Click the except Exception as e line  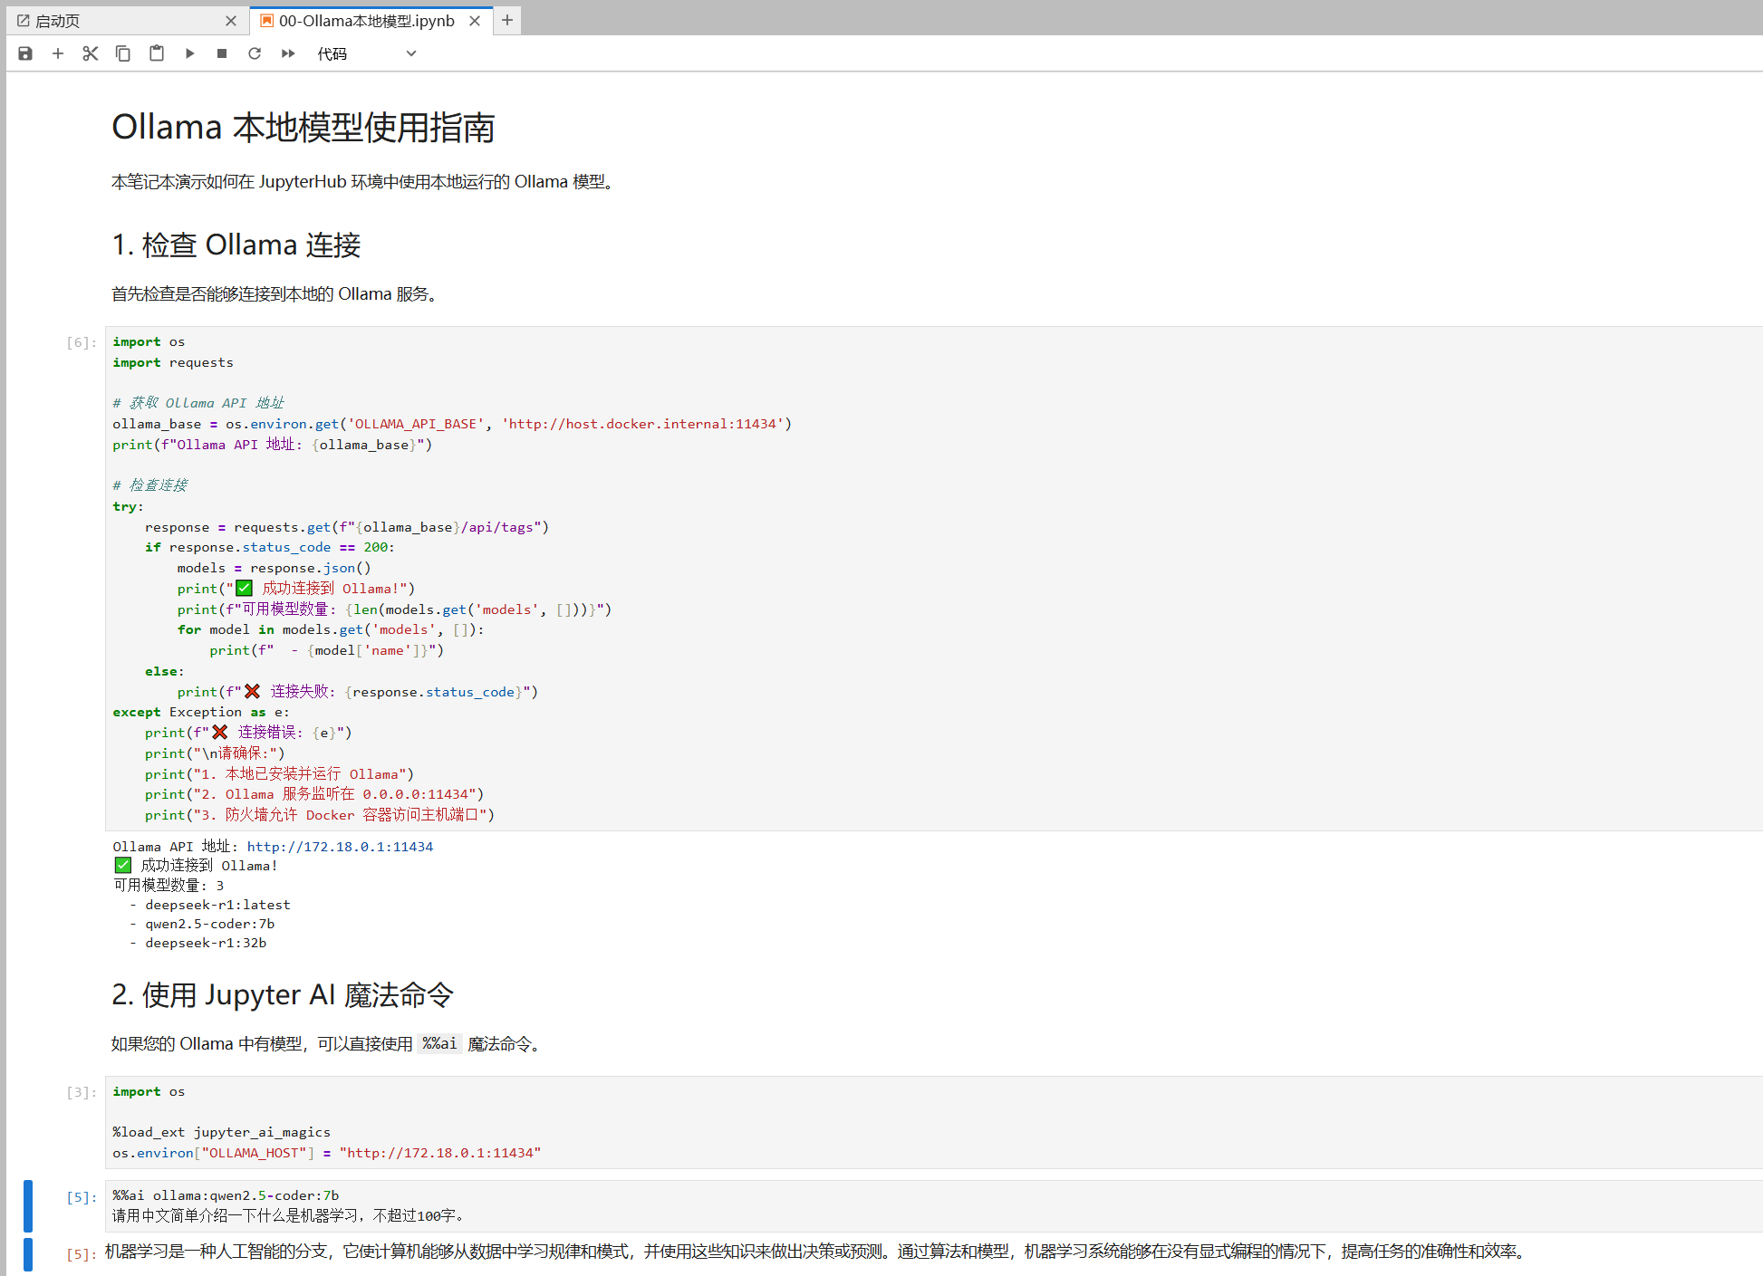201,712
